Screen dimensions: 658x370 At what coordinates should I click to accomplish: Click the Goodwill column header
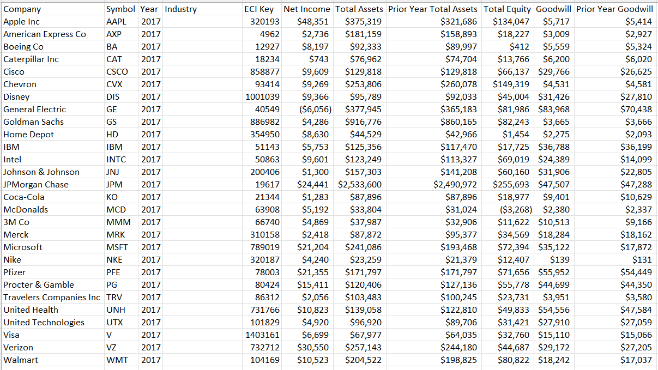(553, 9)
